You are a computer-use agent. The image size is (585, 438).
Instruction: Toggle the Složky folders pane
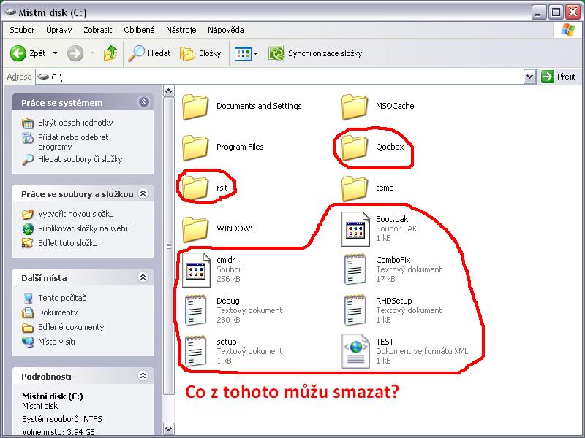click(x=200, y=53)
